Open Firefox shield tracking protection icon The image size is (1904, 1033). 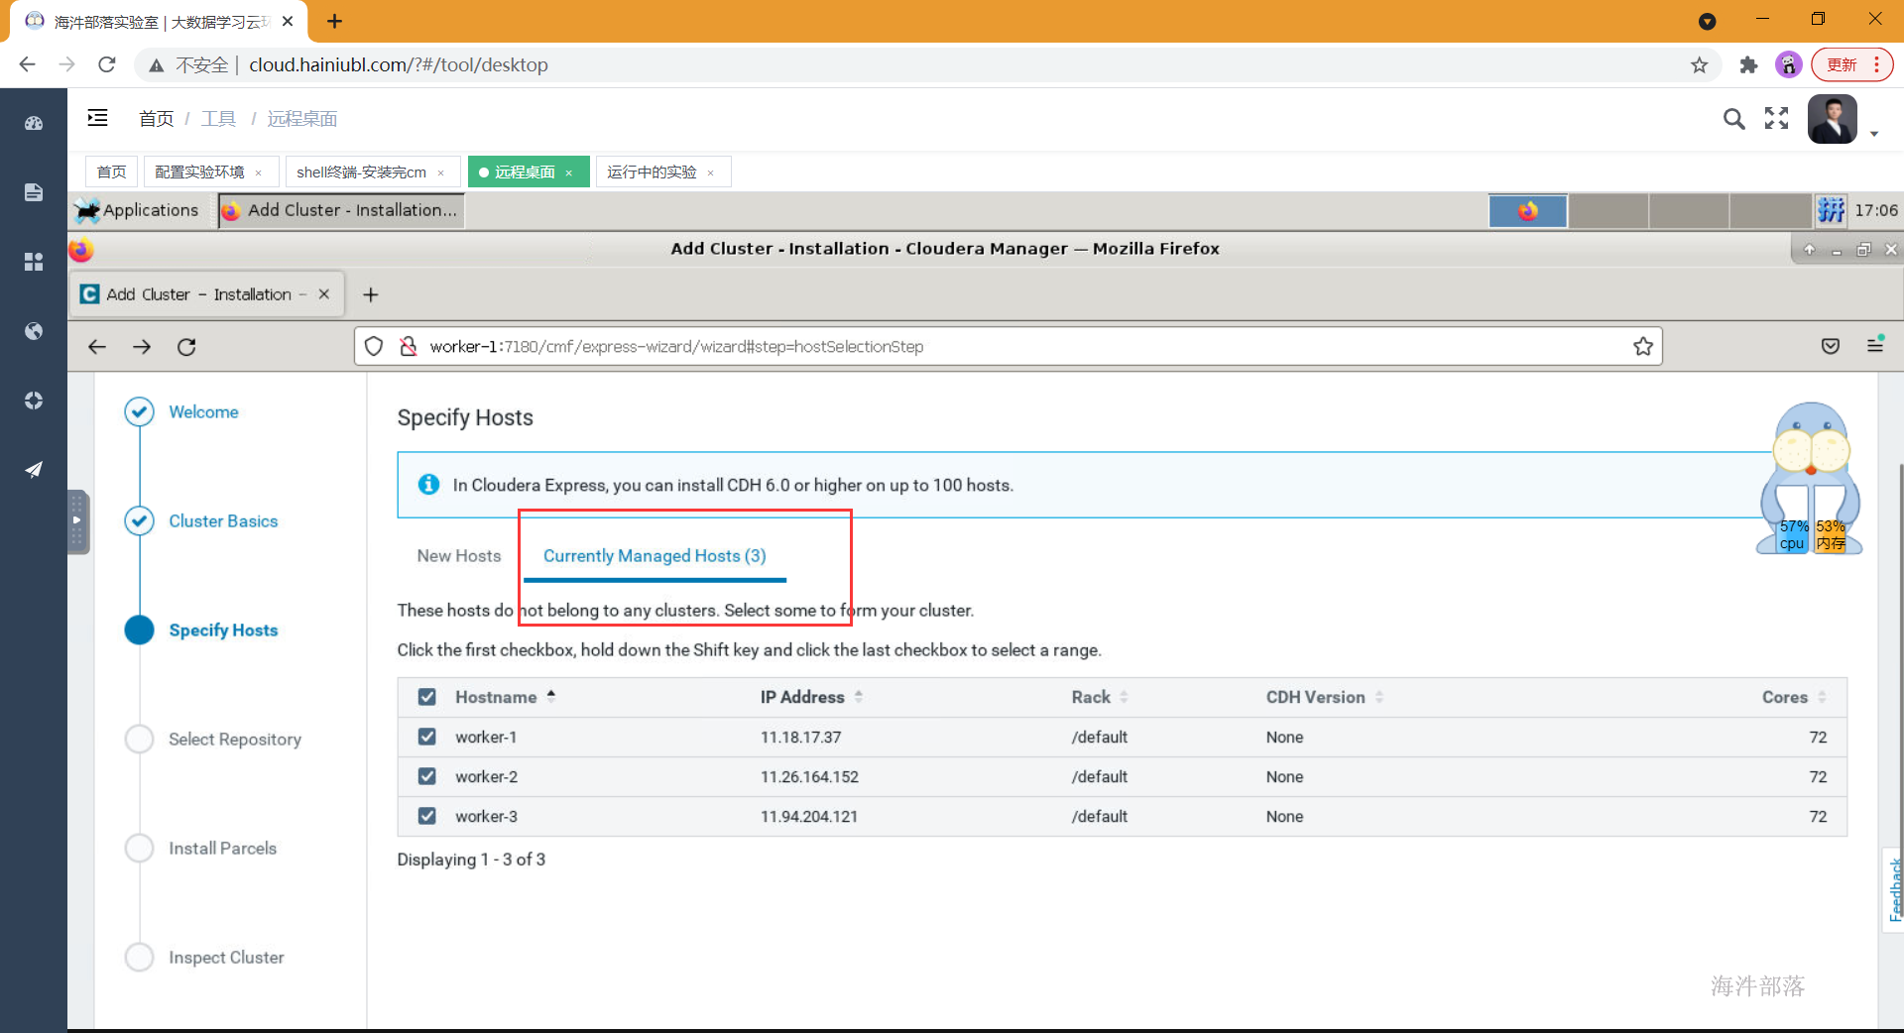(374, 346)
